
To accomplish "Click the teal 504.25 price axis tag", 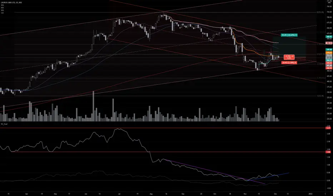I will tap(329, 60).
